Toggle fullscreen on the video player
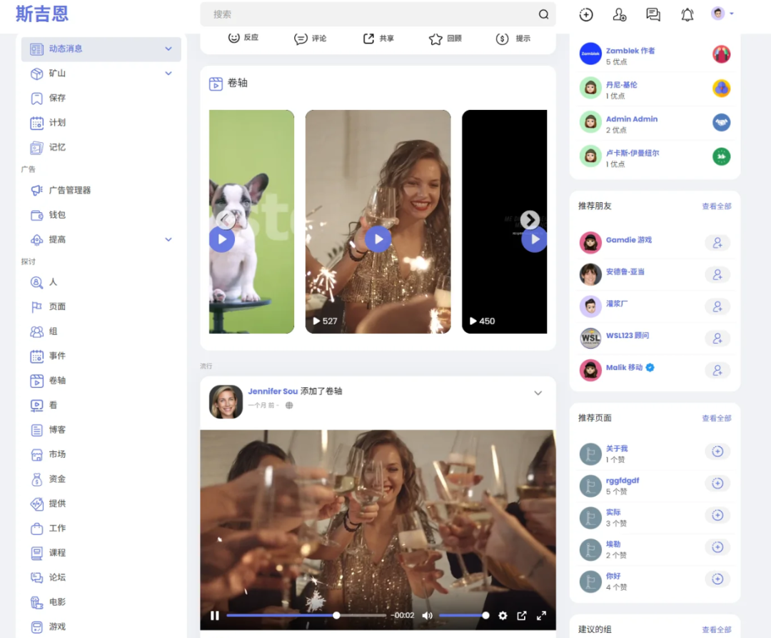 [x=541, y=615]
